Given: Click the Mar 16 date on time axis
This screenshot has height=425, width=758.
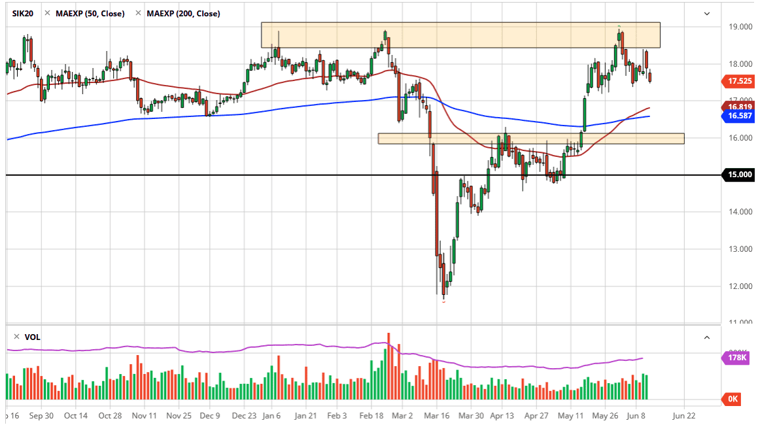Looking at the screenshot, I should coord(436,415).
